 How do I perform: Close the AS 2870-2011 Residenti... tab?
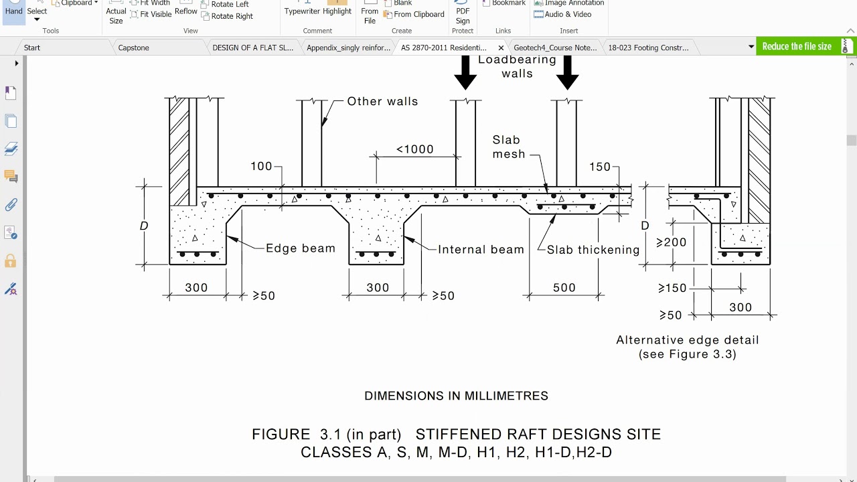(501, 48)
